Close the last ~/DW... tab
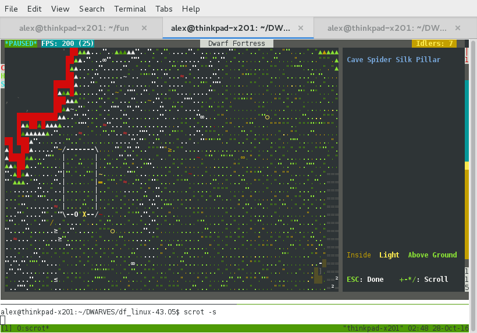This screenshot has width=477, height=333. 458,28
